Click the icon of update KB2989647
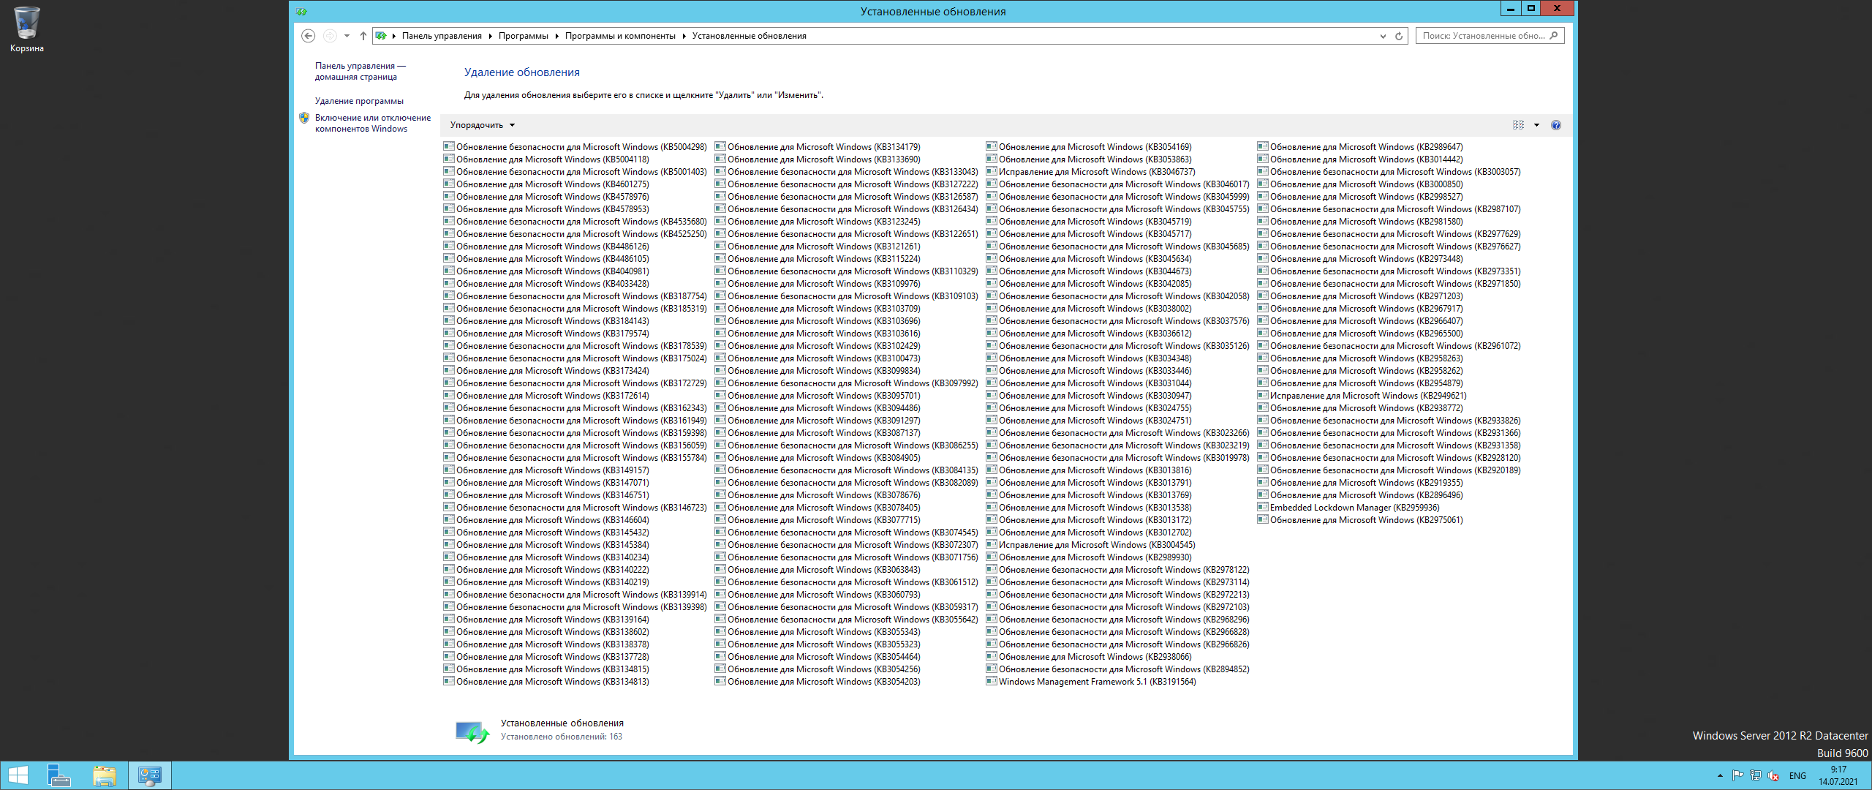 click(x=1263, y=146)
